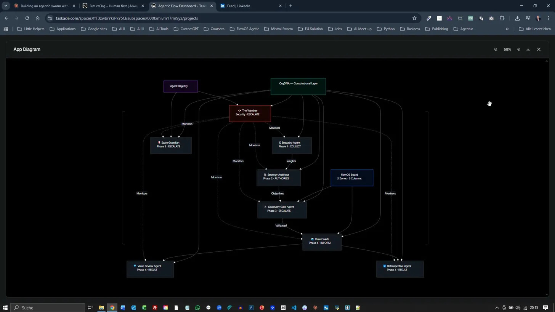Zoom out of the App Diagram

[496, 50]
